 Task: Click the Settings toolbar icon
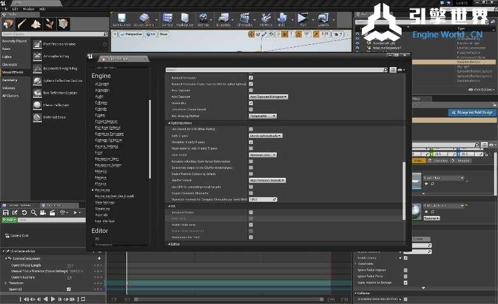[203, 20]
